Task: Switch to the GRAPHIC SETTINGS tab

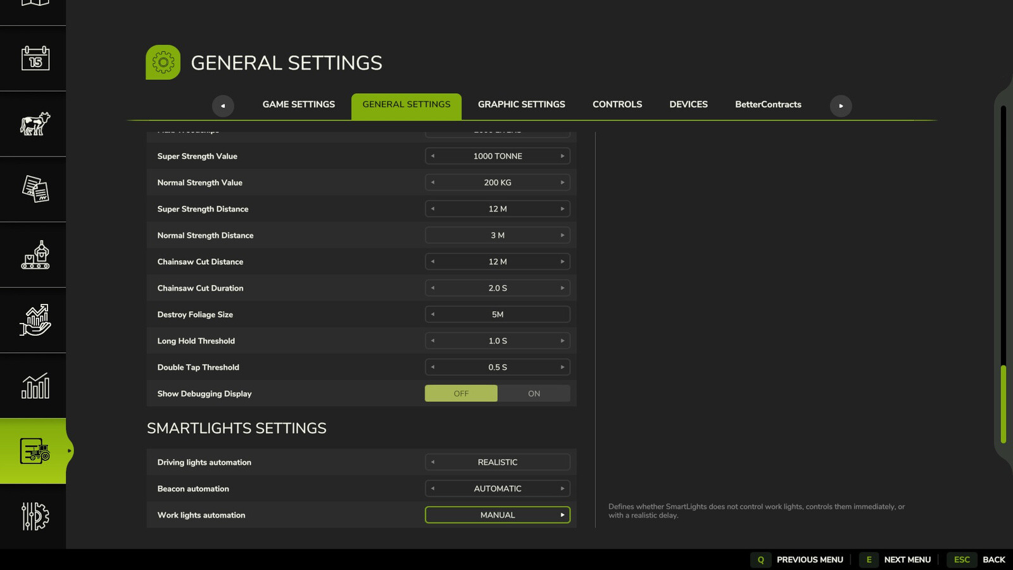Action: (522, 104)
